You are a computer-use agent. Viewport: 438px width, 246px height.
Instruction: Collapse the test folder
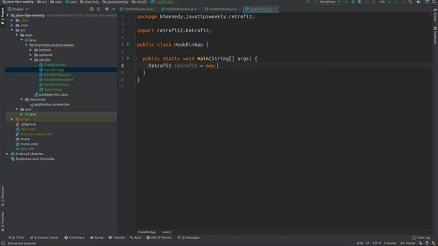pyautogui.click(x=17, y=109)
